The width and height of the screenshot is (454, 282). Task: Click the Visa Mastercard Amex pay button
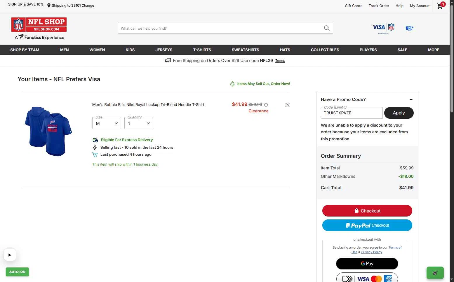pyautogui.click(x=367, y=278)
